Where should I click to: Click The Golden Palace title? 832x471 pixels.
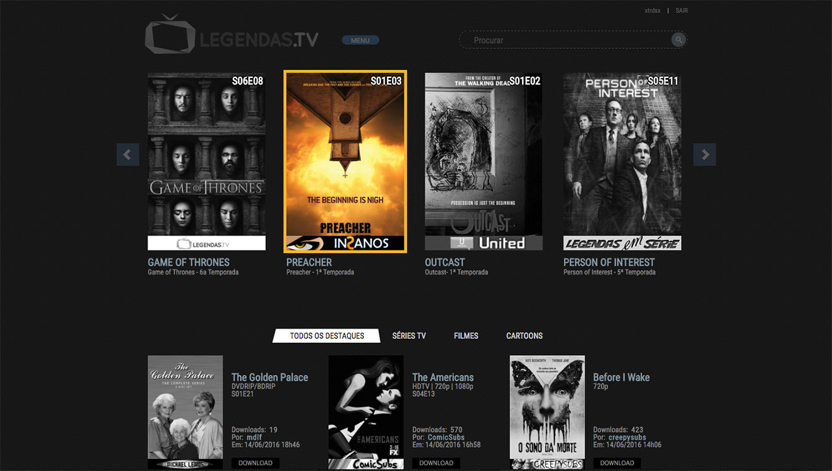tap(270, 377)
